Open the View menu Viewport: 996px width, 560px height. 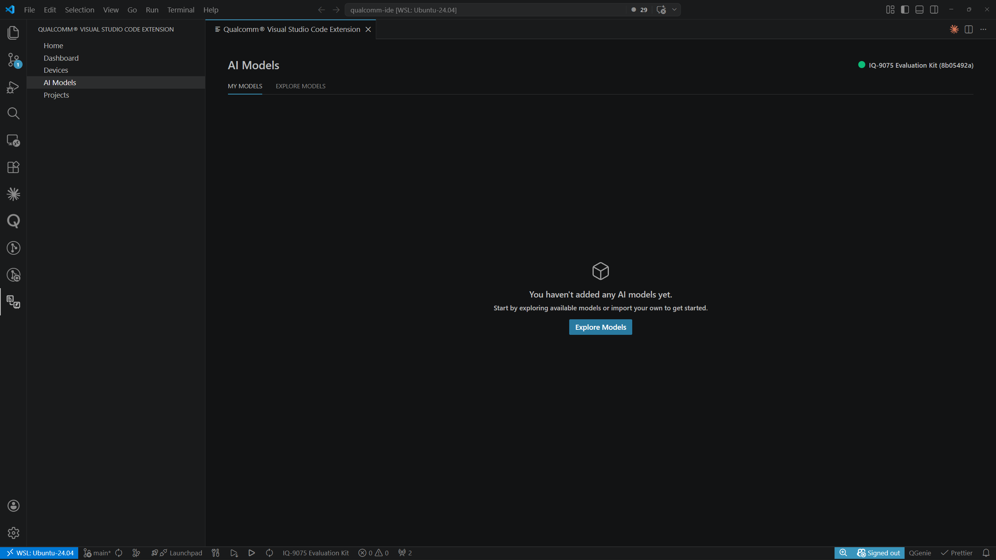pos(111,10)
